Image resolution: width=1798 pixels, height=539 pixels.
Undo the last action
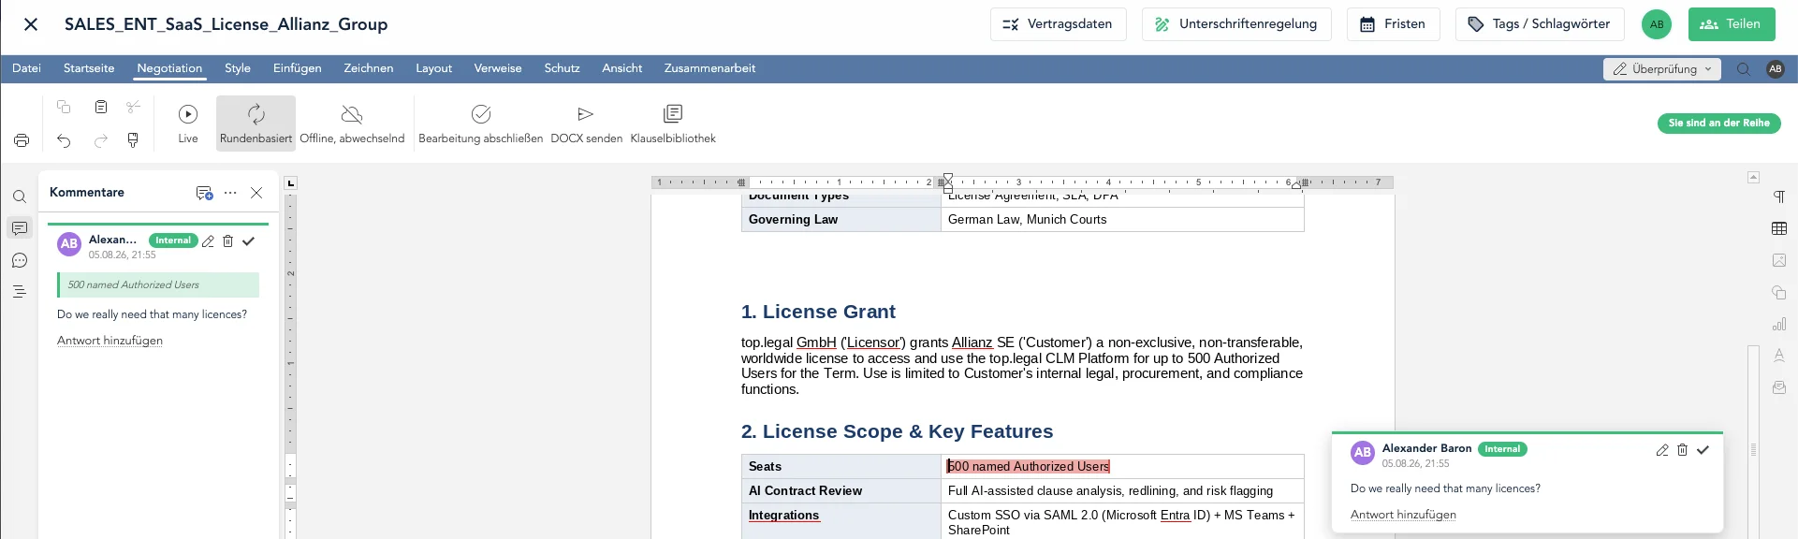(x=64, y=140)
